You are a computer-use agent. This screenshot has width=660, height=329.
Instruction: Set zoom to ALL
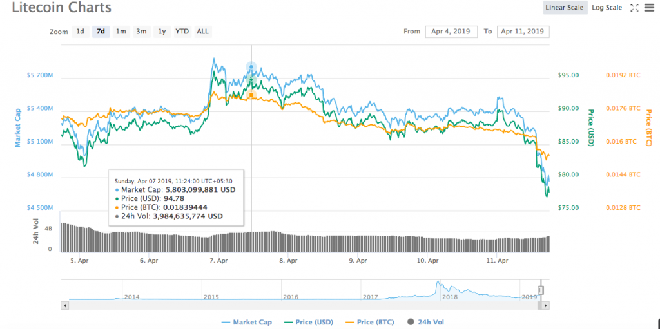(x=203, y=32)
